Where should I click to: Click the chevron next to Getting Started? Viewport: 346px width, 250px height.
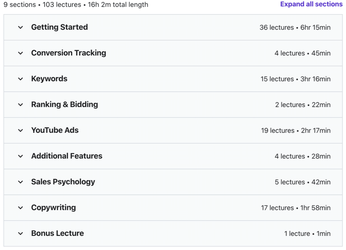[x=20, y=27]
